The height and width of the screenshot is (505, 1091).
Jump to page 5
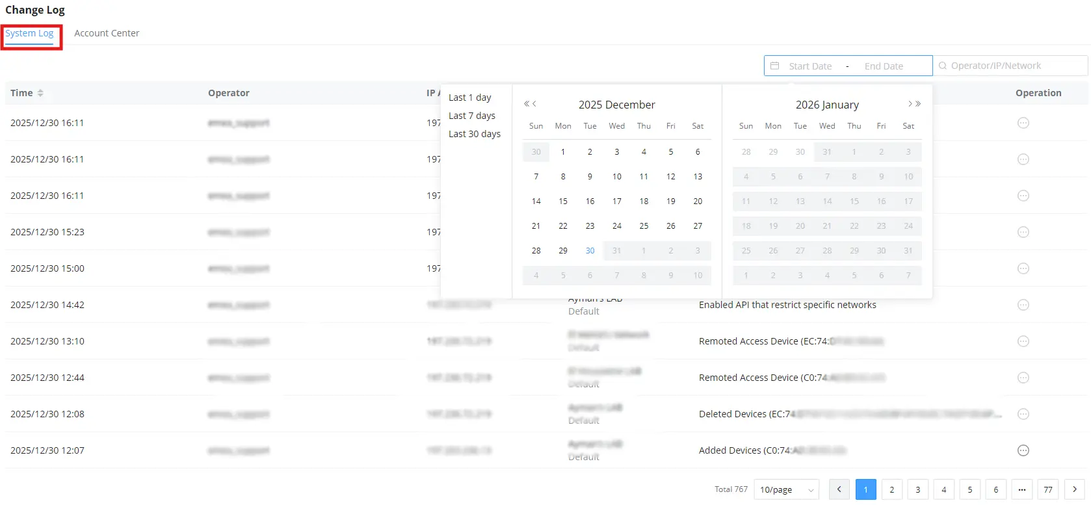(969, 489)
